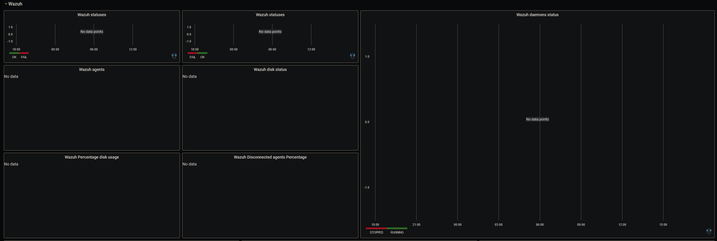The image size is (717, 241).
Task: Open the Wazuh disk status panel menu
Action: coord(270,69)
